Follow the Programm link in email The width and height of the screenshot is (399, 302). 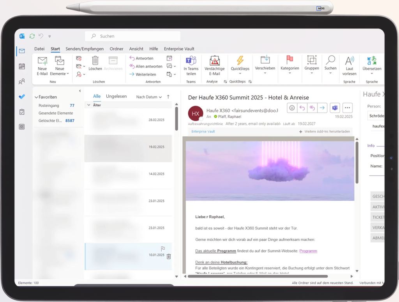click(308, 251)
